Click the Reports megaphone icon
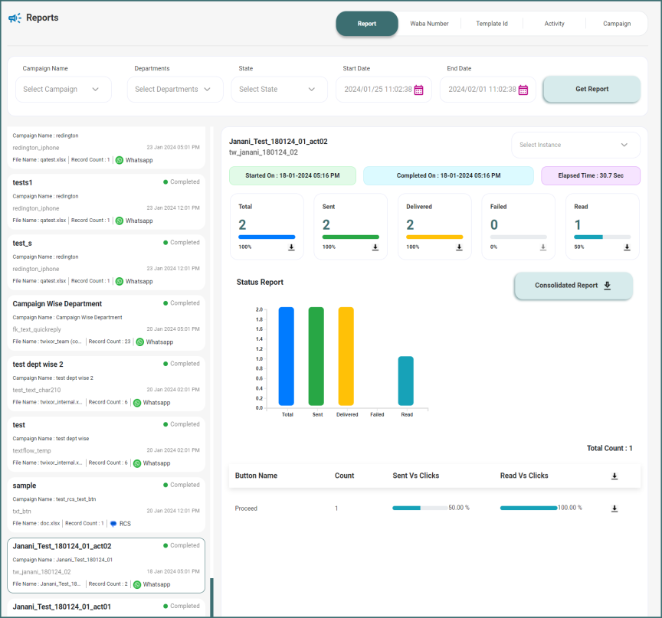 point(15,18)
